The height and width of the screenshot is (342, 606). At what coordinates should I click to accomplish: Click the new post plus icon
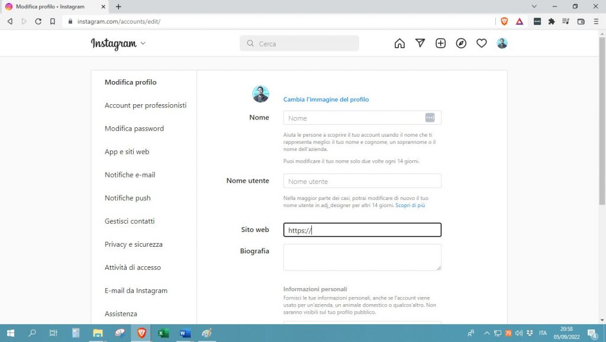click(440, 43)
